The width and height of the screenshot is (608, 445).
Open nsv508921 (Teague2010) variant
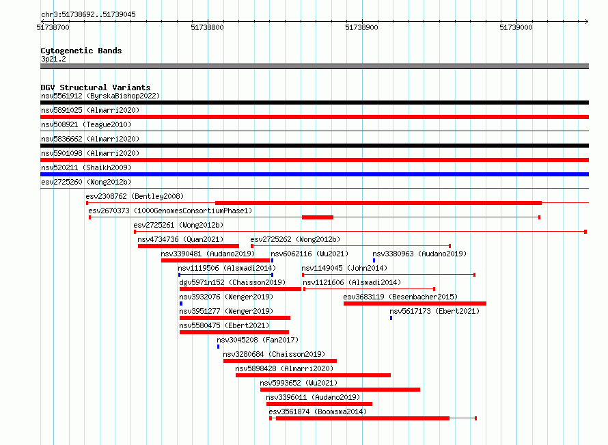tap(86, 124)
